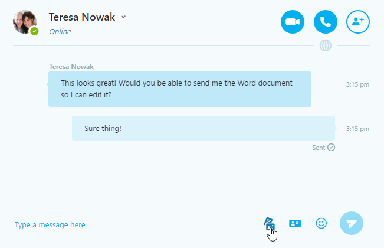Start a voice call using phone icon
The height and width of the screenshot is (248, 384).
[326, 22]
